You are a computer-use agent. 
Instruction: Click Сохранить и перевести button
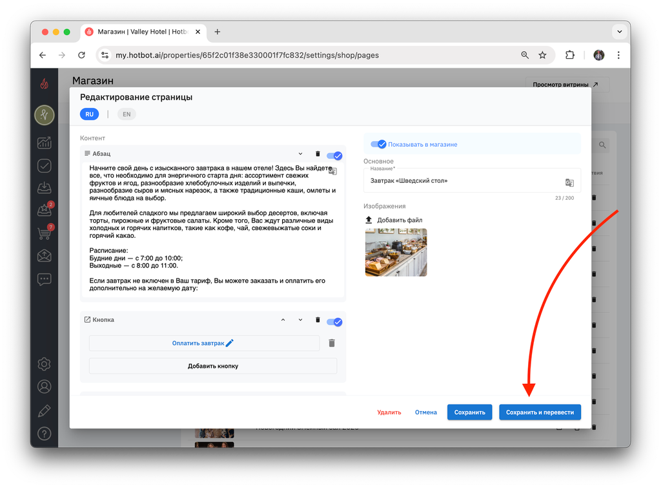[540, 412]
